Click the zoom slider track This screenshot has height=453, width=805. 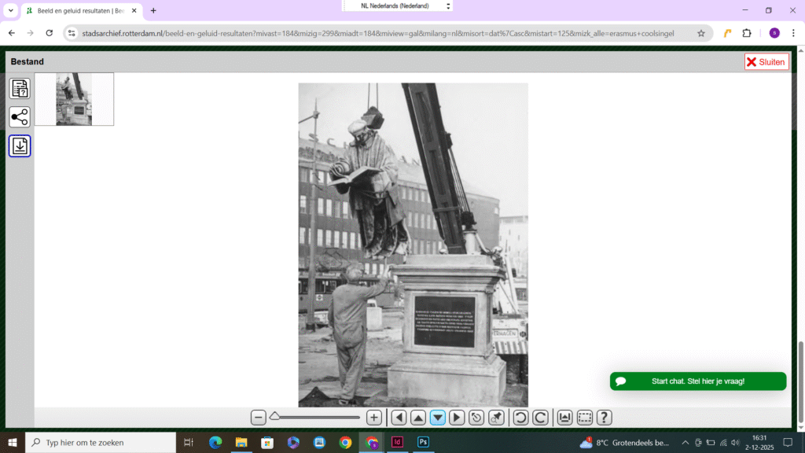point(318,418)
